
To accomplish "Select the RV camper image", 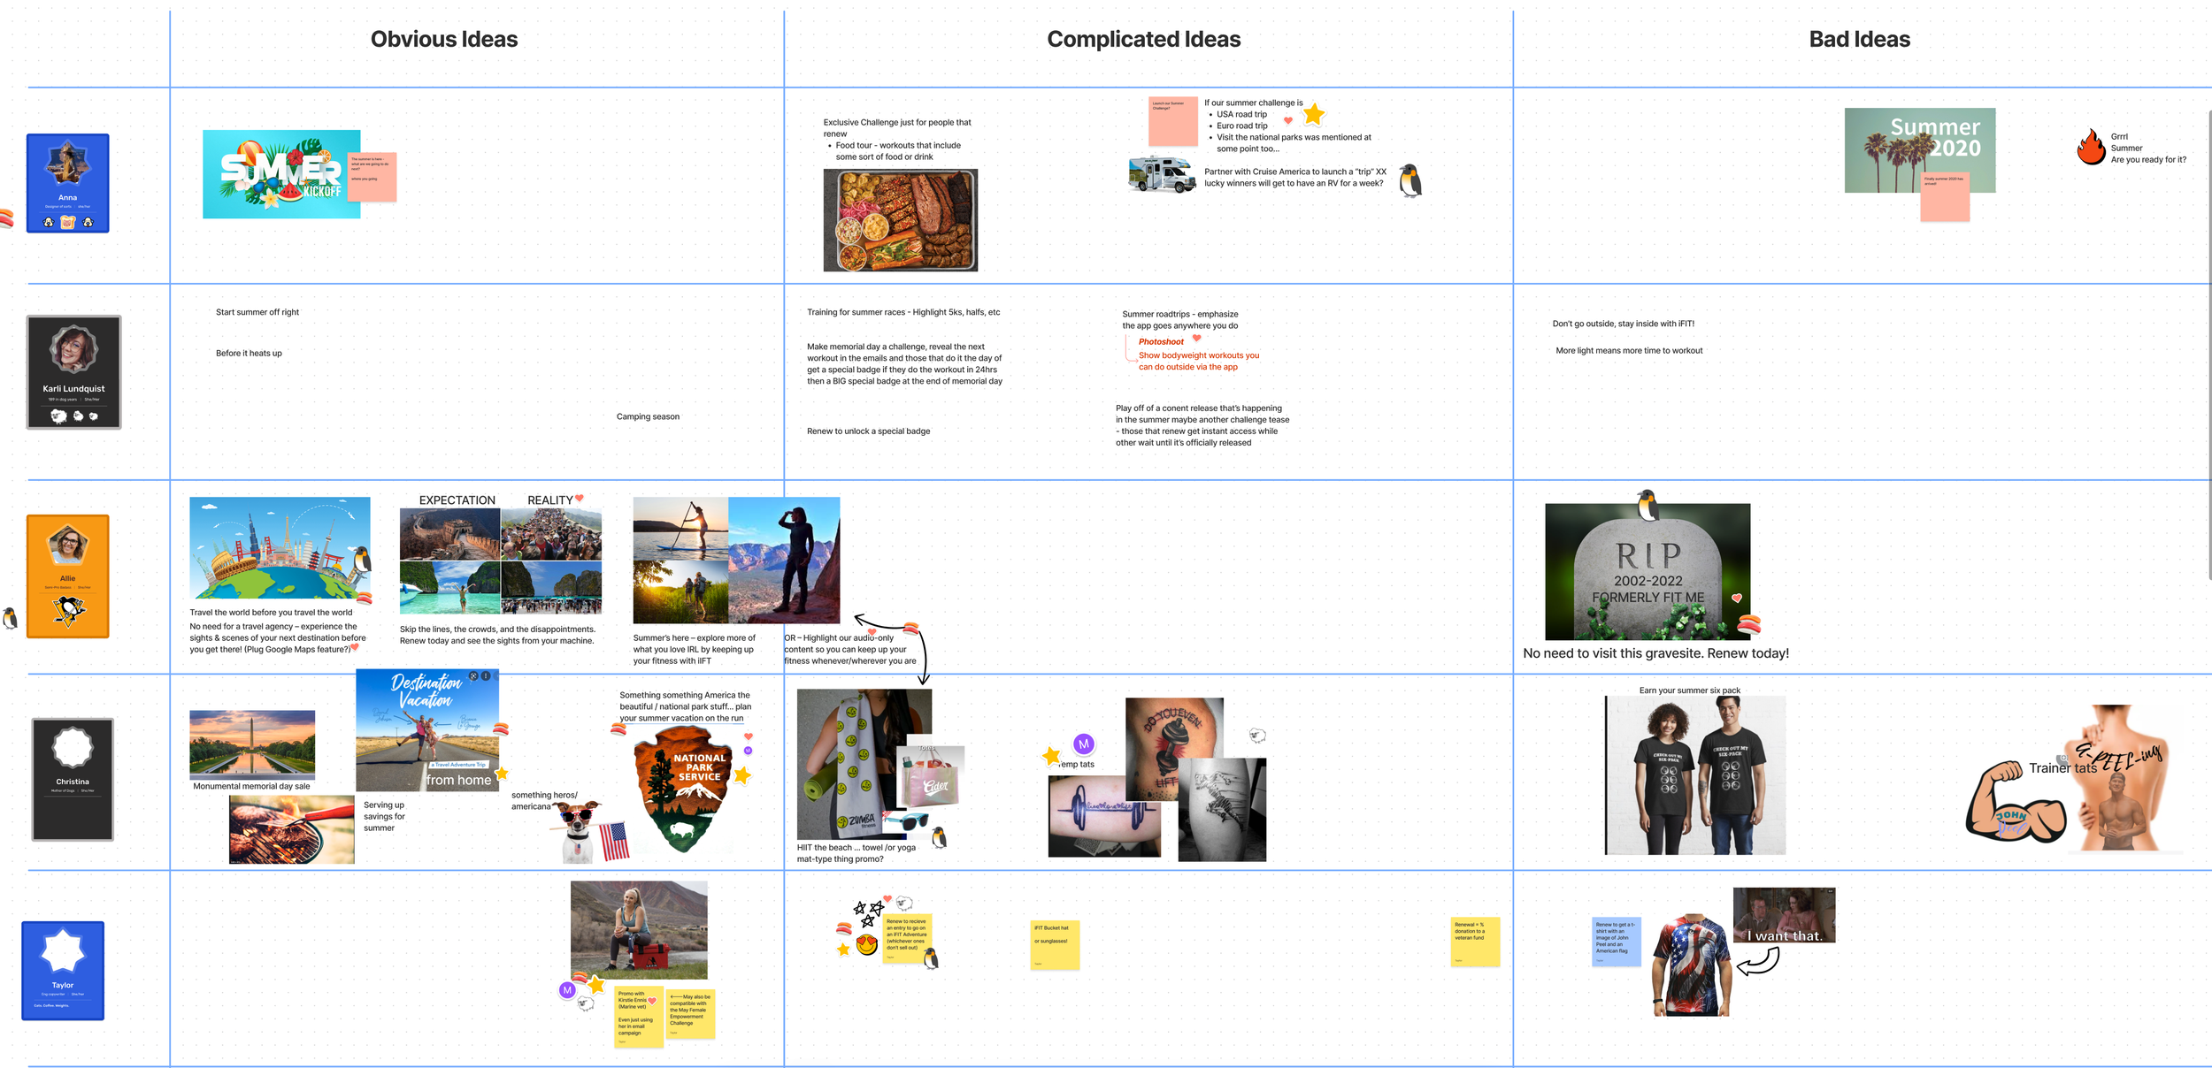I will (1162, 174).
